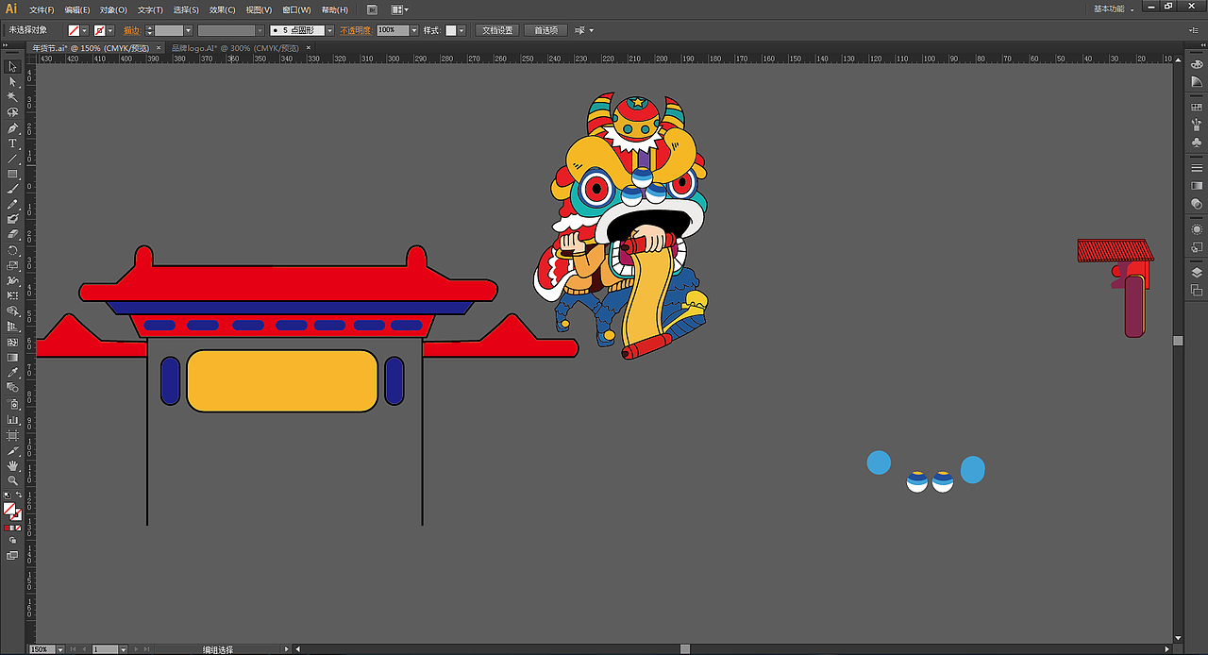
Task: Open the Brushes panel icon
Action: [x=1197, y=124]
